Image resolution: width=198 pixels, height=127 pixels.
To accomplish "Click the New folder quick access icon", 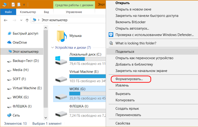I will pos(19,5).
